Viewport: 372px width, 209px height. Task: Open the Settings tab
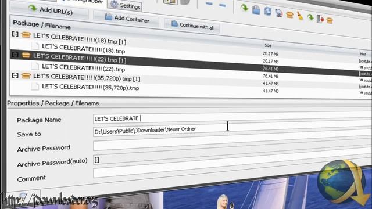(125, 5)
